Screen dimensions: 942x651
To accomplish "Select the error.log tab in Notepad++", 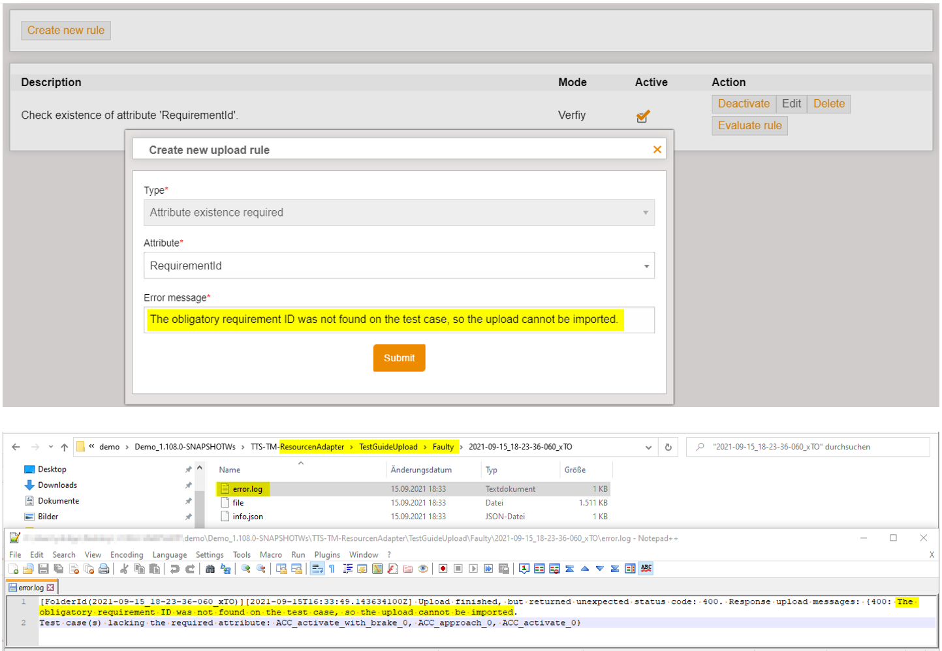I will pos(31,588).
